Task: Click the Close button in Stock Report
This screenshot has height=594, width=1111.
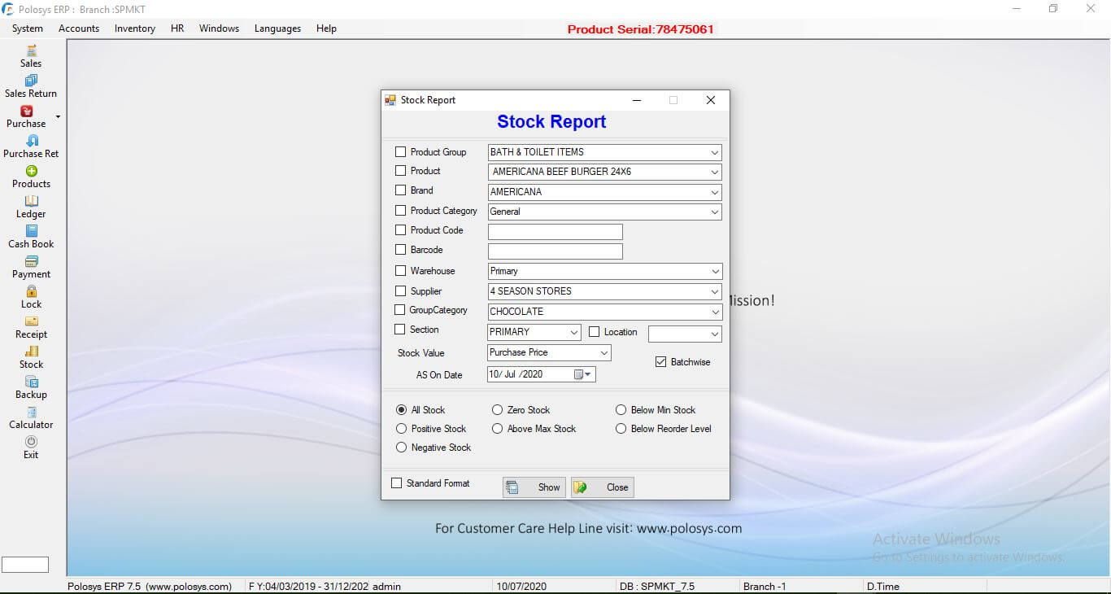Action: click(603, 487)
